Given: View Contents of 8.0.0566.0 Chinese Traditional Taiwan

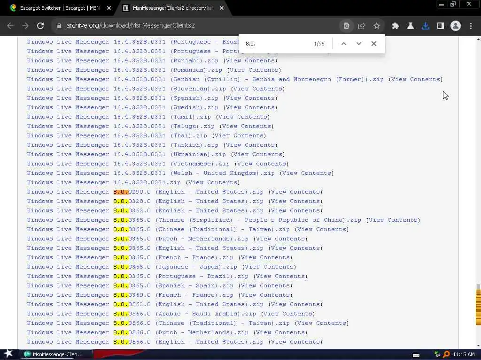Looking at the screenshot, I should (x=322, y=323).
